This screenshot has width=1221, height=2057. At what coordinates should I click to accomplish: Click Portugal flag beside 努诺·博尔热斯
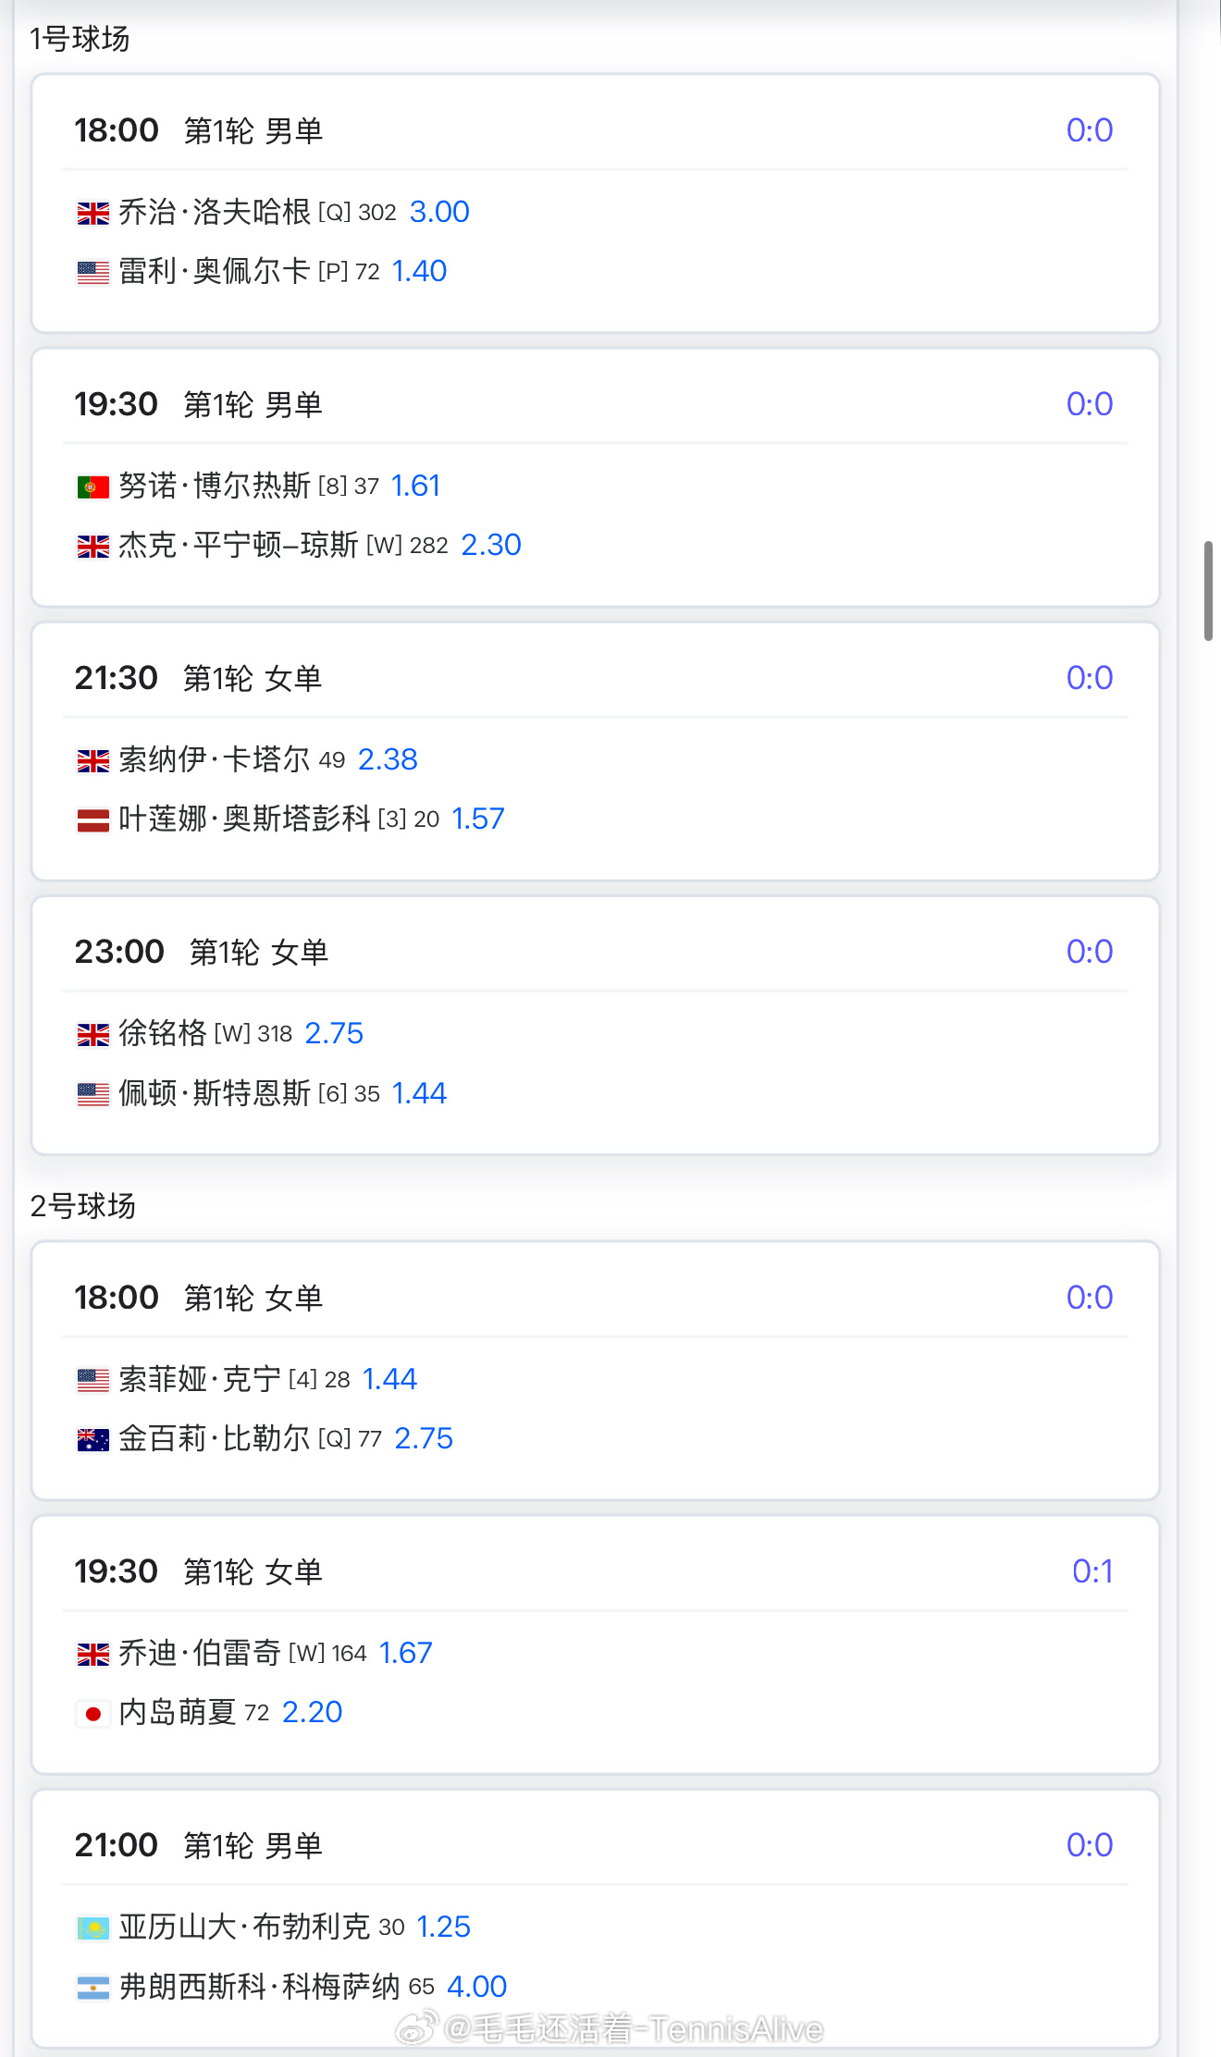pos(92,487)
